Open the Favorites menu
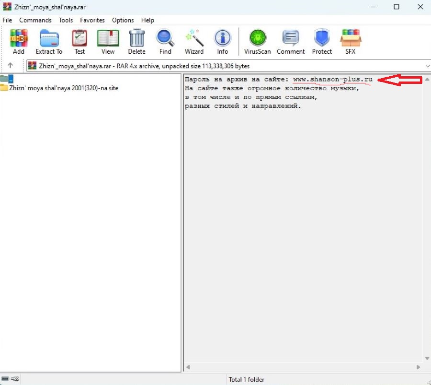The width and height of the screenshot is (431, 385). coord(92,20)
